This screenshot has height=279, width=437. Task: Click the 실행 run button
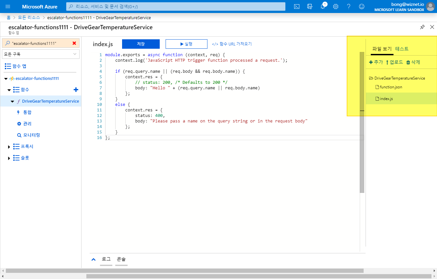[x=186, y=44]
